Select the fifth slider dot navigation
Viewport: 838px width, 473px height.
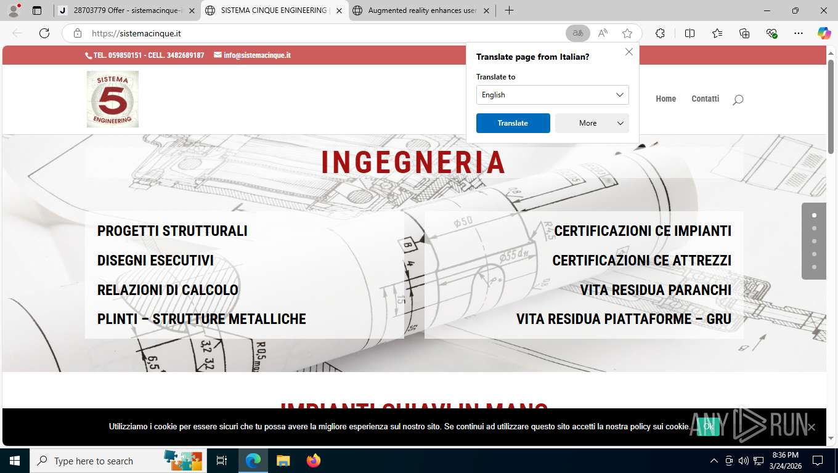(814, 267)
